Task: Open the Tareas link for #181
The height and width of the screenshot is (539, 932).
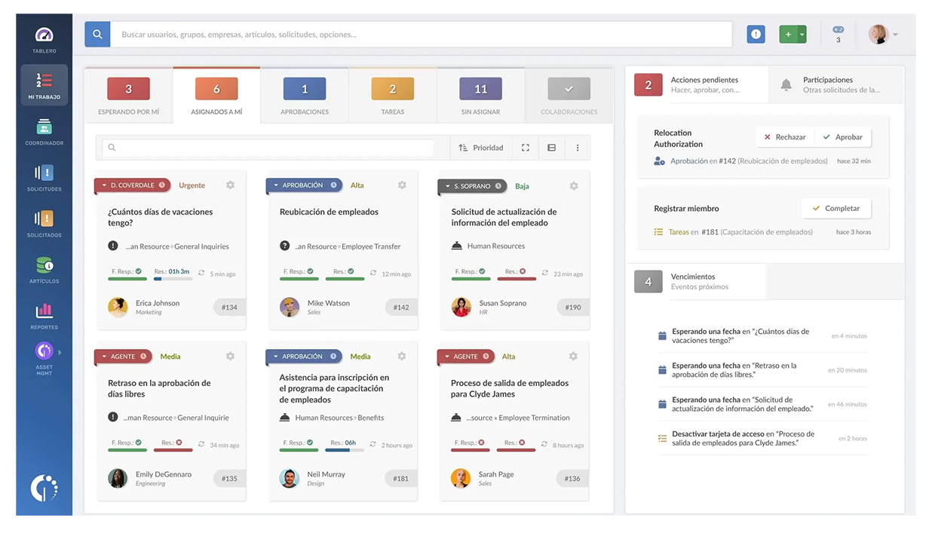Action: point(679,232)
